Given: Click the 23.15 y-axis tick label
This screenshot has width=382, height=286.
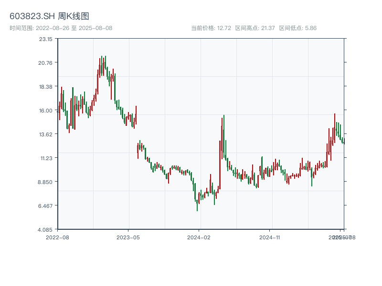Looking at the screenshot, I should pyautogui.click(x=46, y=39).
